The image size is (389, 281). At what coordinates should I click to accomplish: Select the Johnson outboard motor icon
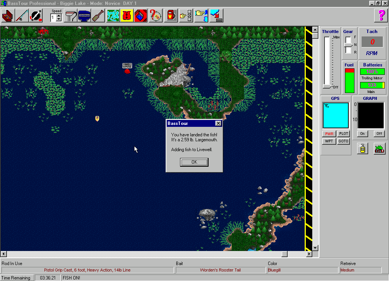point(84,16)
